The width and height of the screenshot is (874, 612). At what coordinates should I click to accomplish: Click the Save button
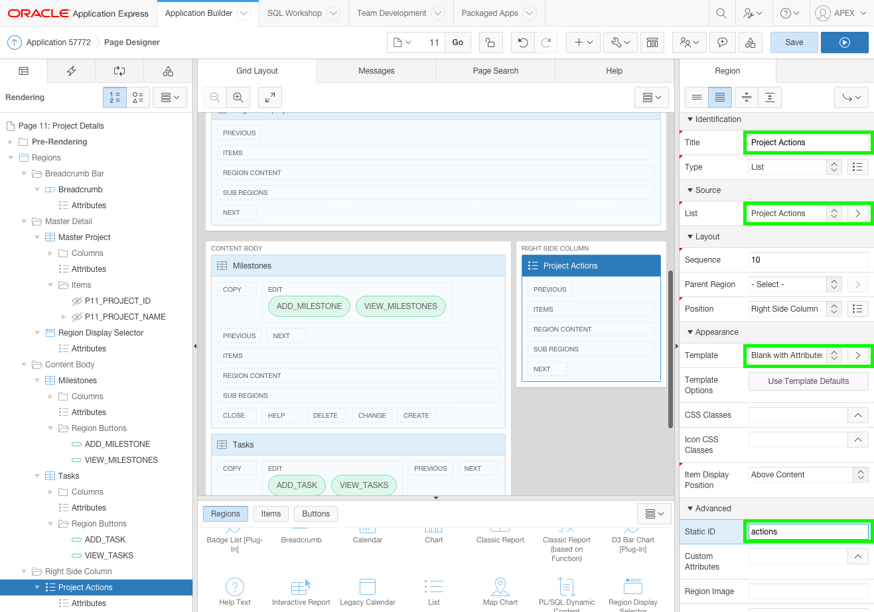coord(794,42)
